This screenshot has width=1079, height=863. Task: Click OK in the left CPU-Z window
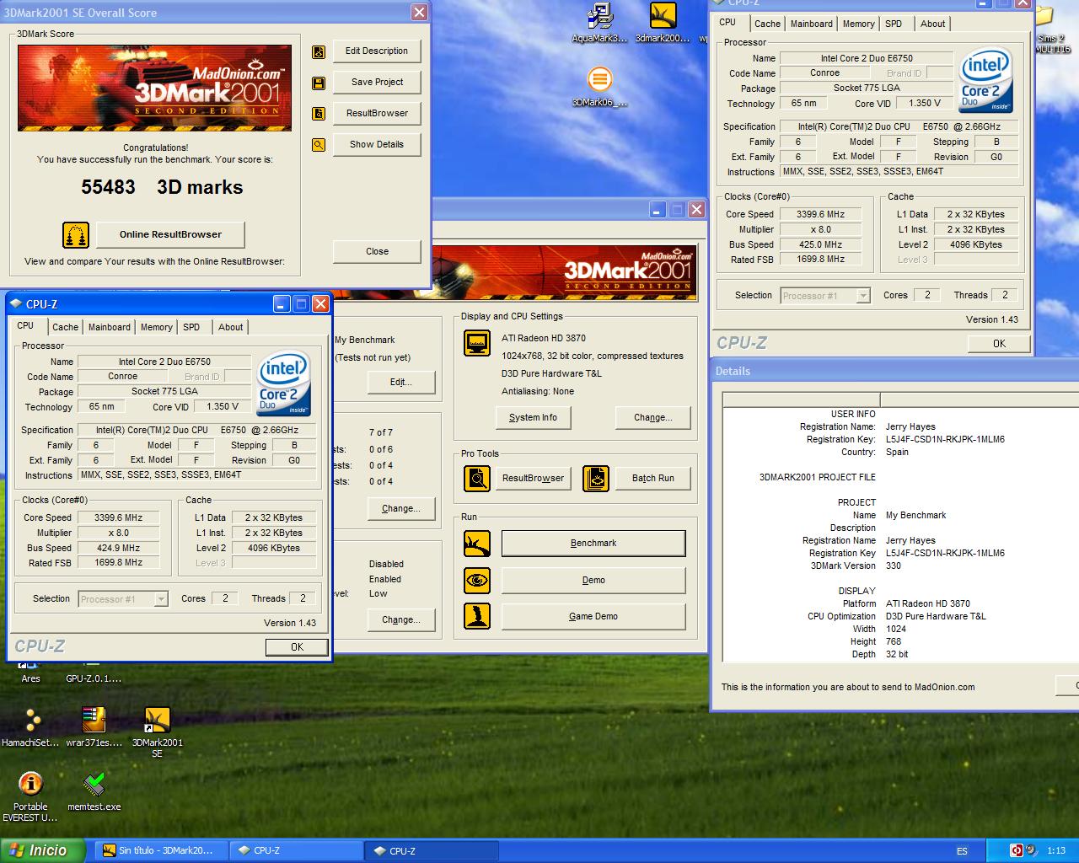pyautogui.click(x=297, y=647)
